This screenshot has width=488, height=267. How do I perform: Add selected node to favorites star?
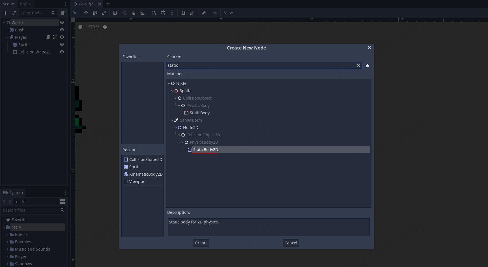[367, 66]
